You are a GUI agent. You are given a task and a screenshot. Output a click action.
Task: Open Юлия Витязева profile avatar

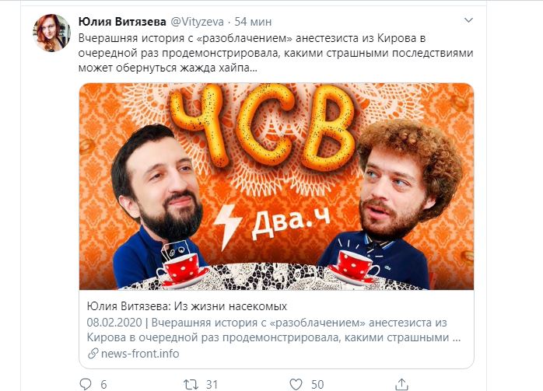[52, 33]
